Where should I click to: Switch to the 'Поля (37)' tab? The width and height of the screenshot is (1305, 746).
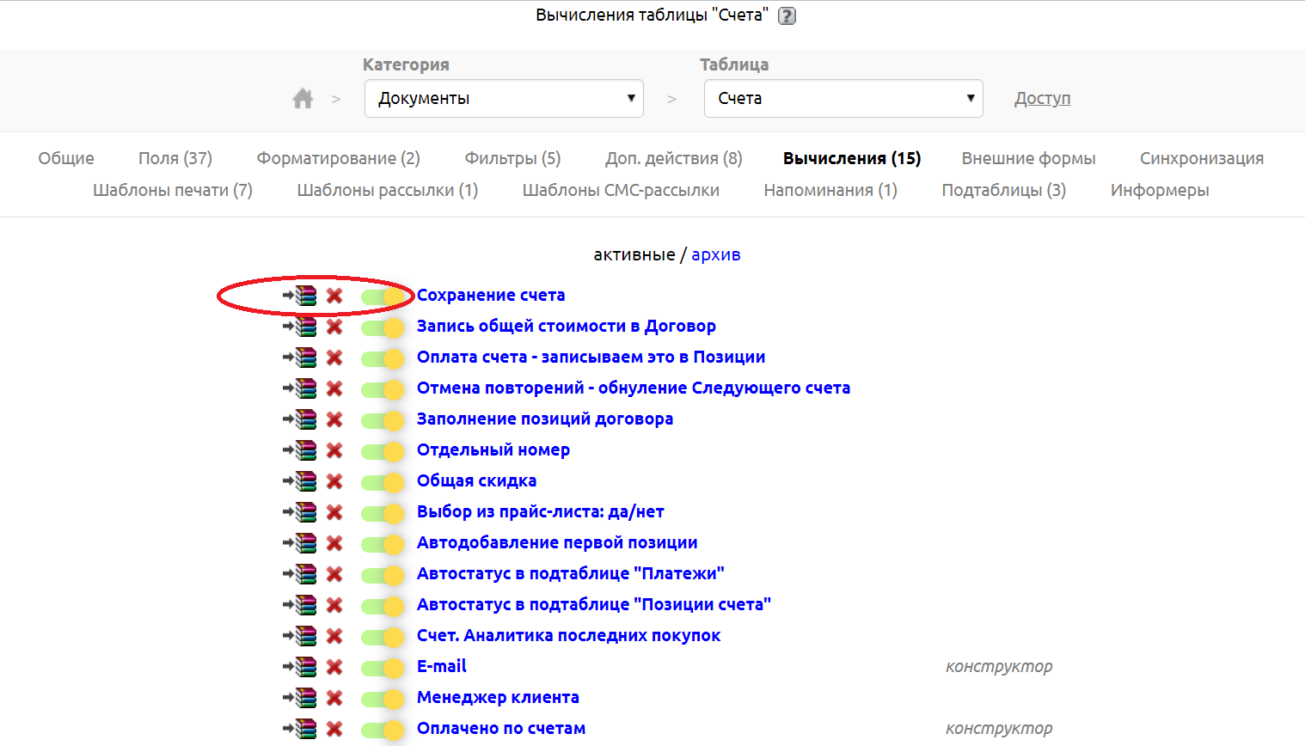pyautogui.click(x=175, y=158)
